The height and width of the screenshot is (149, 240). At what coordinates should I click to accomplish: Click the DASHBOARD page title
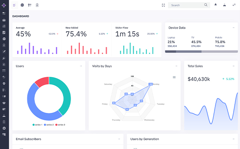click(21, 16)
